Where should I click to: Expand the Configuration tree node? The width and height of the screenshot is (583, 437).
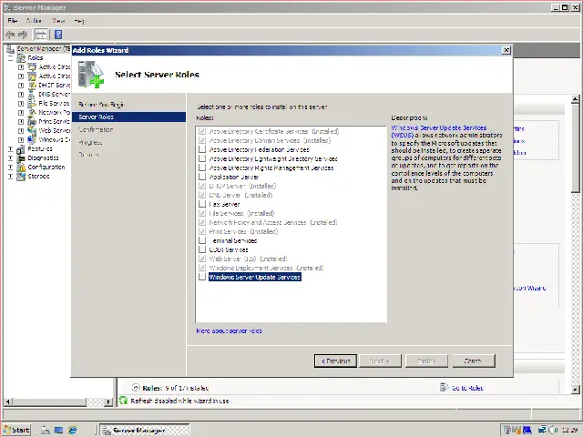tap(10, 168)
